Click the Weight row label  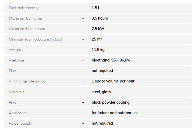coord(15,50)
